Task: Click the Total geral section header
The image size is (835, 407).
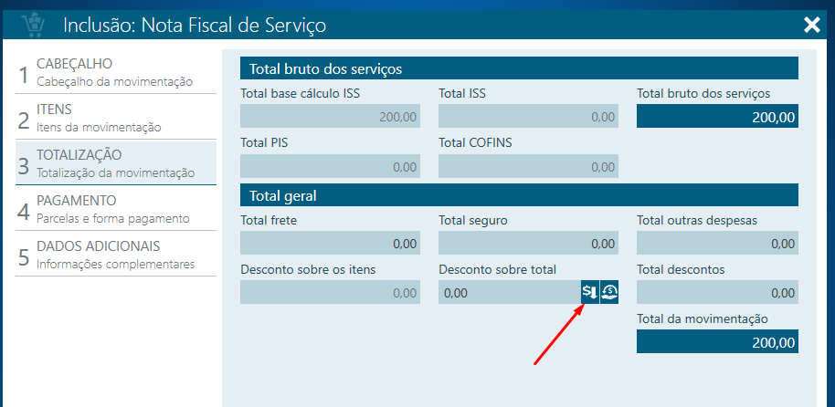Action: click(x=519, y=195)
